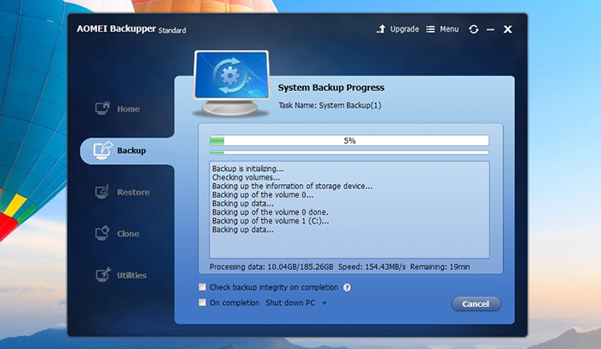Click 'Backing up the information of storage device...'

pos(292,187)
